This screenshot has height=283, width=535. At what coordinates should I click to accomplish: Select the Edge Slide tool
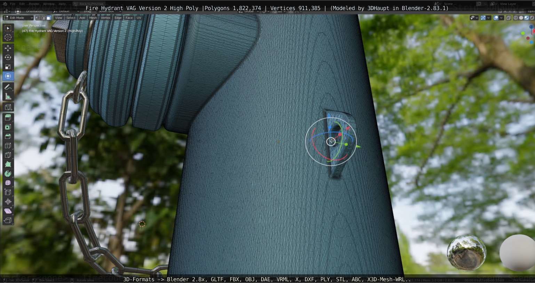coord(8,192)
